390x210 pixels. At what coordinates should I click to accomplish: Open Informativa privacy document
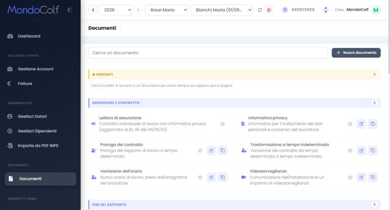[268, 118]
